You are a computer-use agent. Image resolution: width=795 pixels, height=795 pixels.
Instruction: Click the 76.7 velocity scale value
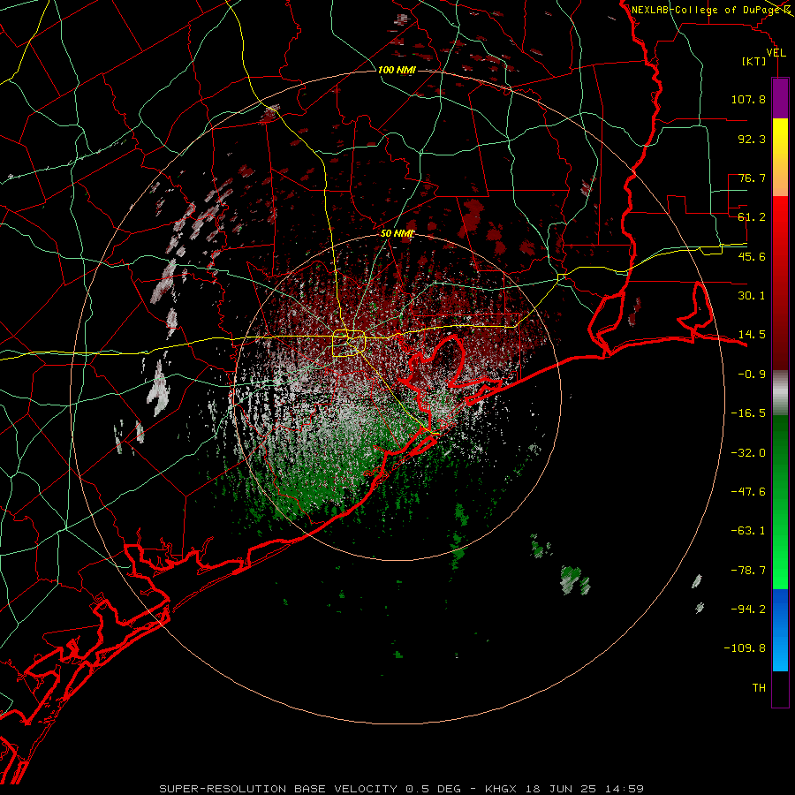752,178
